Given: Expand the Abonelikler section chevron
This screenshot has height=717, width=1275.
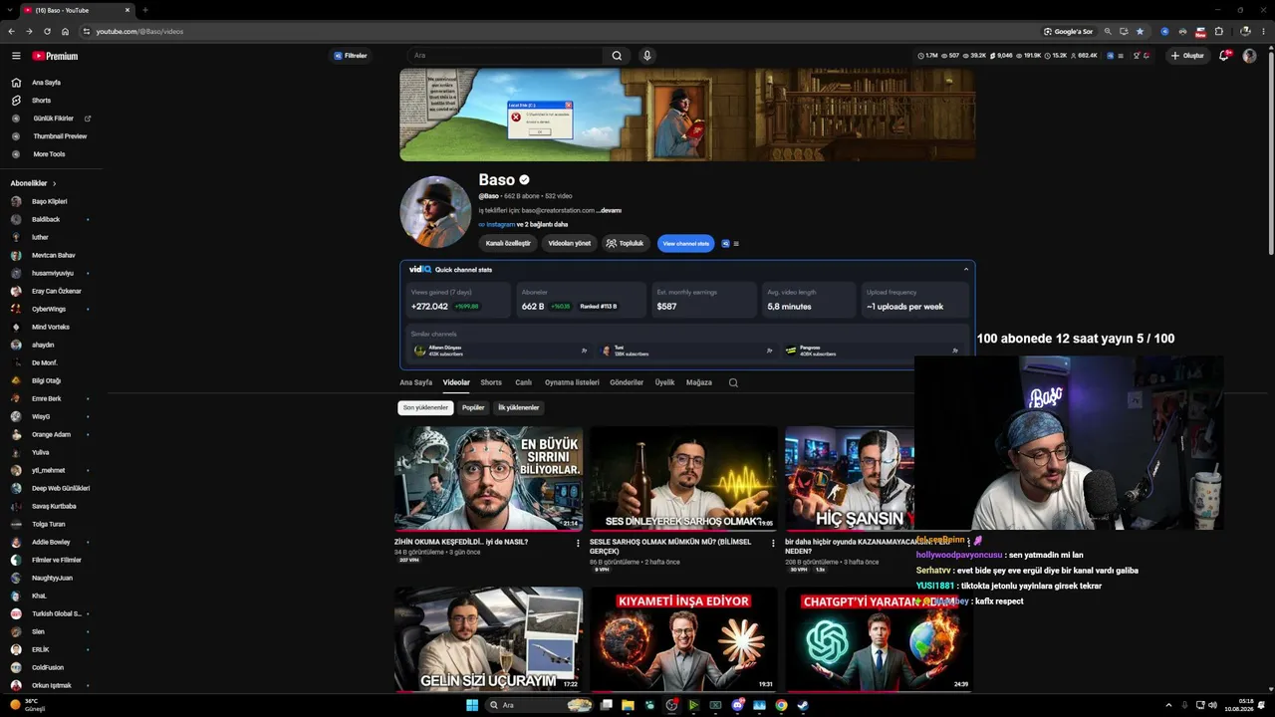Looking at the screenshot, I should tap(55, 183).
